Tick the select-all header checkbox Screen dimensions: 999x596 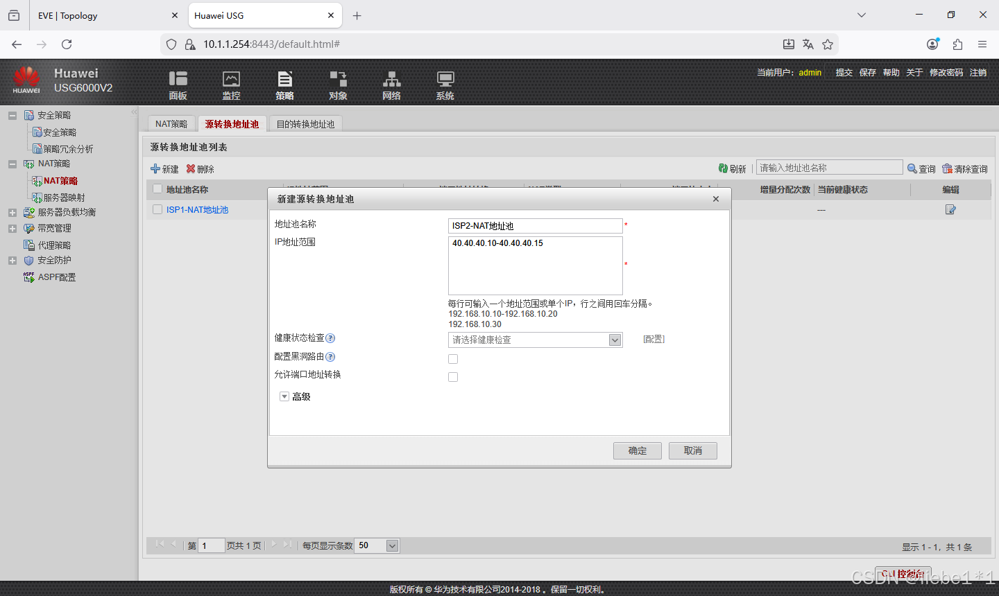(157, 189)
